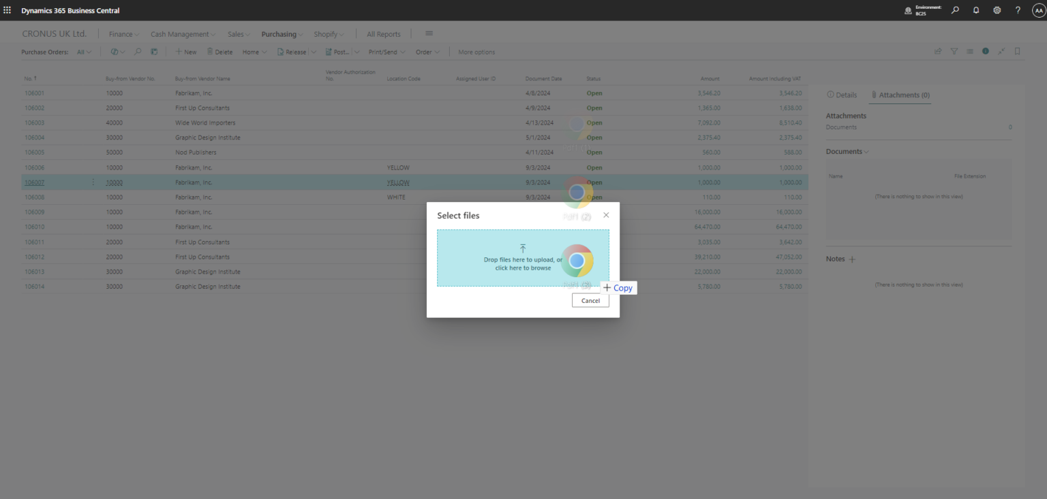Select the Filter icon above the list
Screen dimensions: 1047x499
click(x=954, y=51)
